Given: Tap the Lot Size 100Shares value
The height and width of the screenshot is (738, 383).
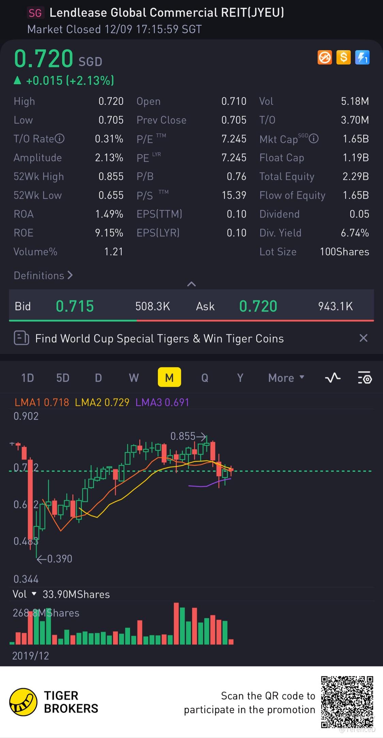Looking at the screenshot, I should click(345, 251).
